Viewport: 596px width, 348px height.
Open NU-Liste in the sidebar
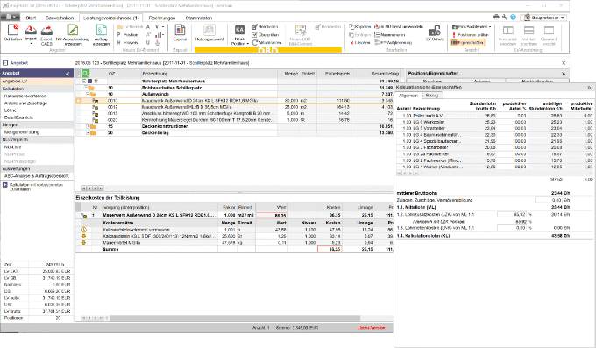click(x=12, y=146)
